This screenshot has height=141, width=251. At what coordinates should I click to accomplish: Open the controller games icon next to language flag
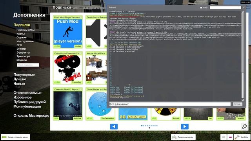pos(224,137)
